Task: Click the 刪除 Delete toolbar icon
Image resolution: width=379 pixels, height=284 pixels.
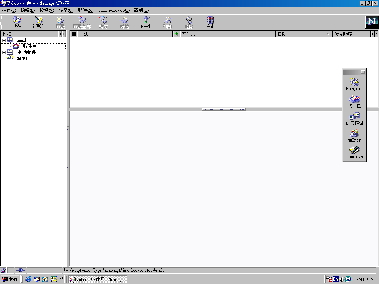Action: 189,23
